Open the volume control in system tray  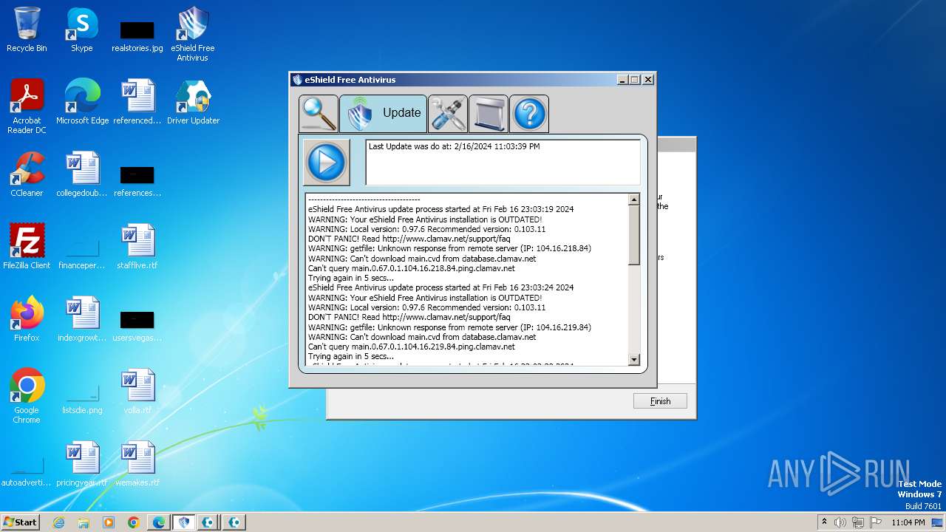click(840, 522)
